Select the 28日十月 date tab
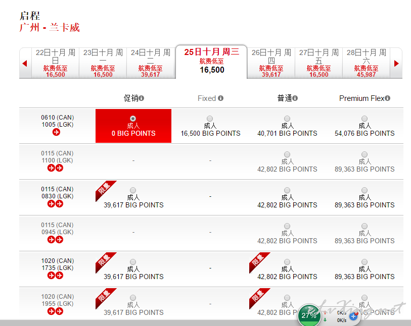The image size is (411, 326). click(x=366, y=63)
